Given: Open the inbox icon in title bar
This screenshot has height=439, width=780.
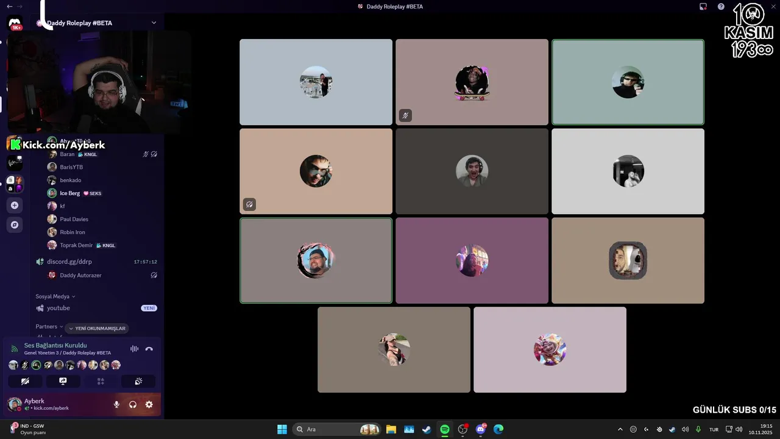Looking at the screenshot, I should point(703,7).
